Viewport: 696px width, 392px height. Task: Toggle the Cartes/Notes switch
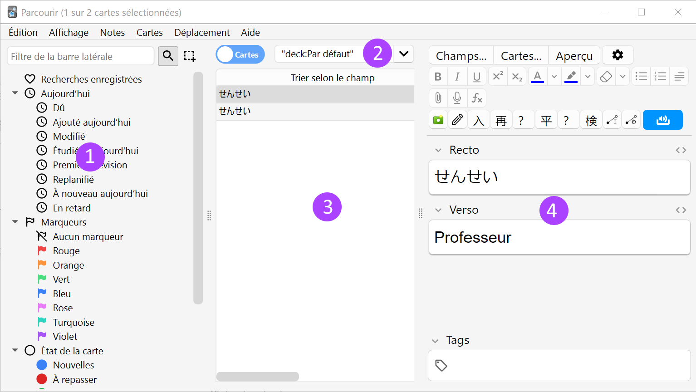[x=240, y=54]
